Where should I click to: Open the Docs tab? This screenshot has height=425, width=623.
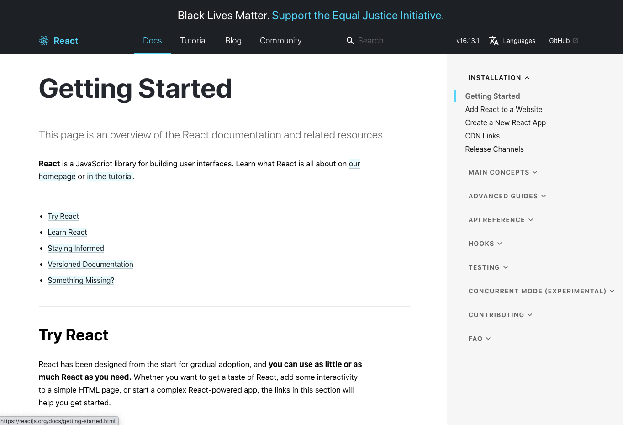[x=153, y=41]
